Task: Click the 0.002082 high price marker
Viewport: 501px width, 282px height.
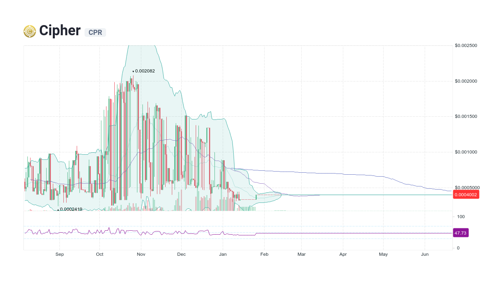Action: [144, 71]
